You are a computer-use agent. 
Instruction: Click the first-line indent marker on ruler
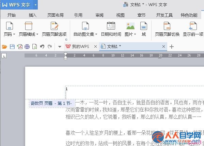coord(66,54)
